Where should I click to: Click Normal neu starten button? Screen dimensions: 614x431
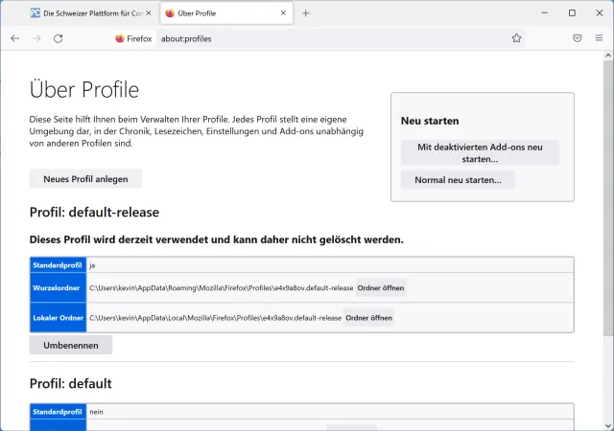(x=458, y=180)
